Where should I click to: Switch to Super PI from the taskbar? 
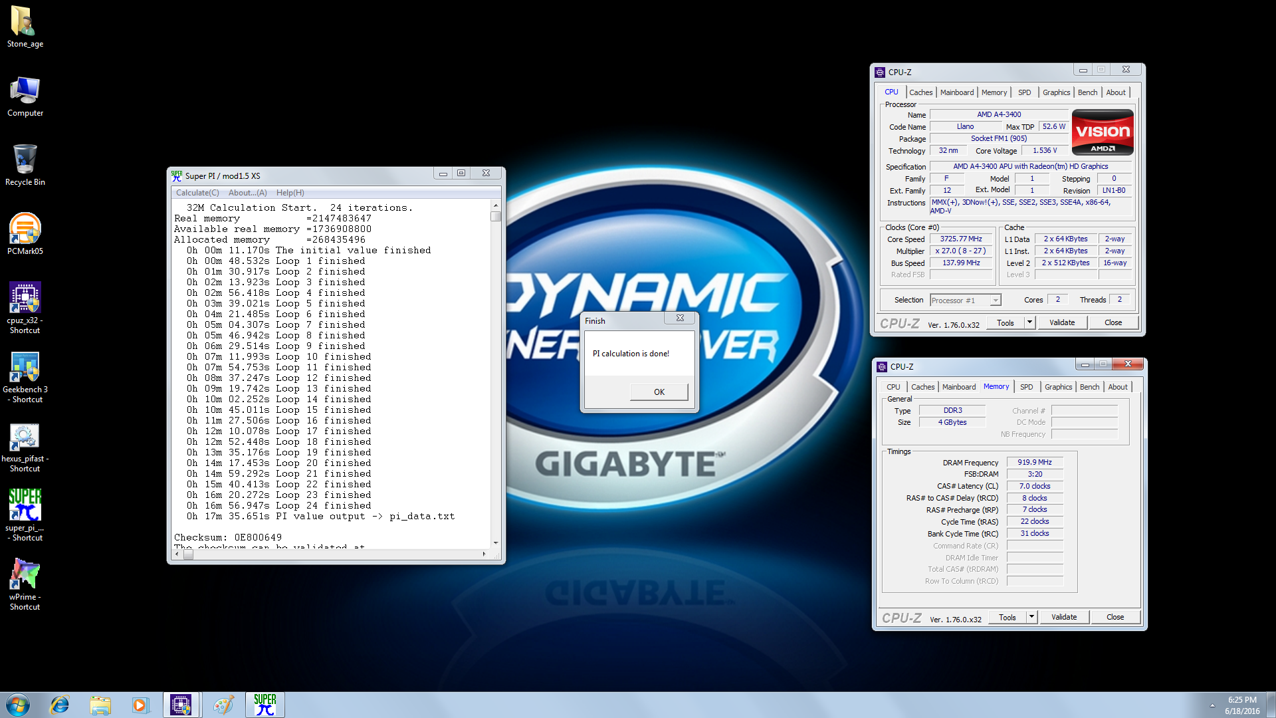pos(265,705)
